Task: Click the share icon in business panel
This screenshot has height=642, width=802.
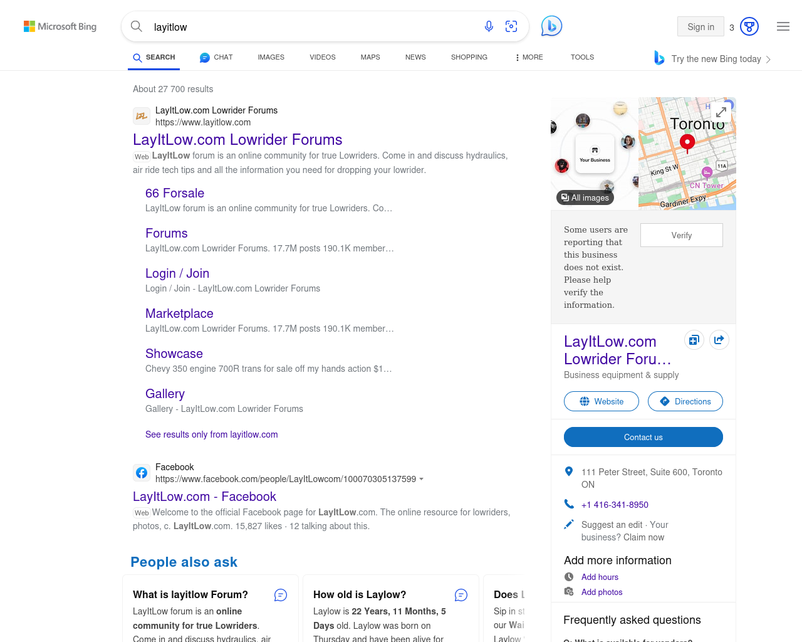Action: coord(719,340)
